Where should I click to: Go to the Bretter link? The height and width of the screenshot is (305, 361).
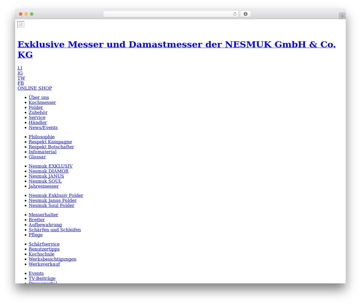(x=37, y=220)
